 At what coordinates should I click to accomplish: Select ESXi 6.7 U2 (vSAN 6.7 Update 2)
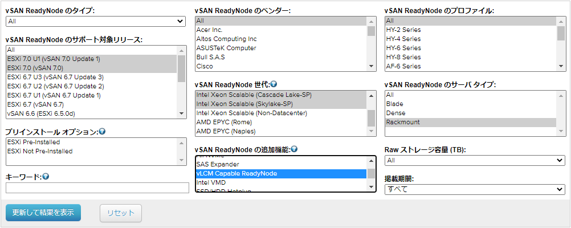click(92, 86)
